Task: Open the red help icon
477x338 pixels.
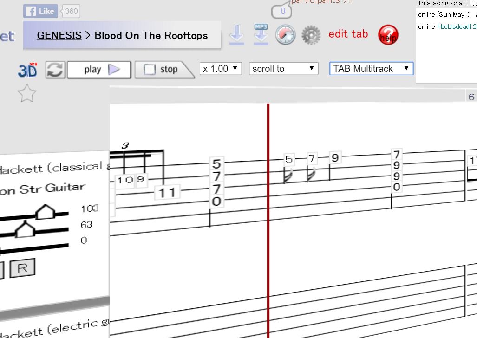Action: click(x=388, y=35)
